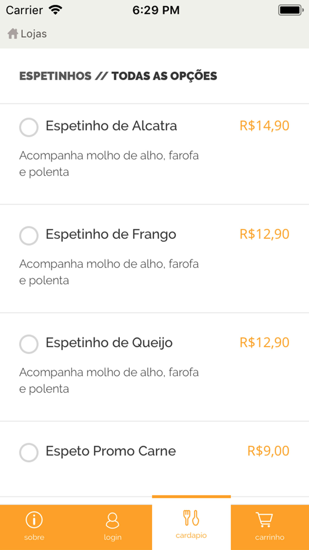Click the battery icon in the status bar

289,9
